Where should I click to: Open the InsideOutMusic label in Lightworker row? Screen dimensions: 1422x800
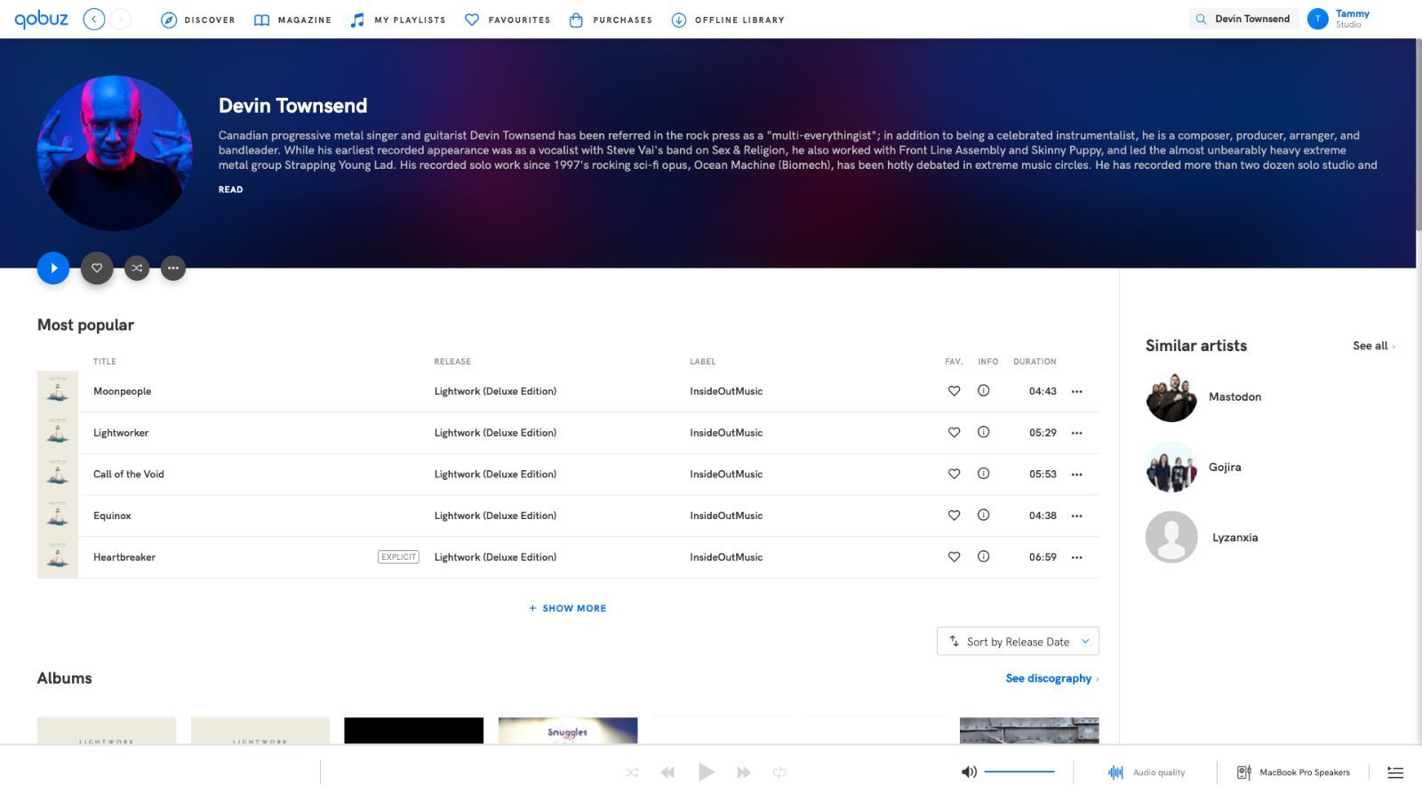click(x=726, y=433)
